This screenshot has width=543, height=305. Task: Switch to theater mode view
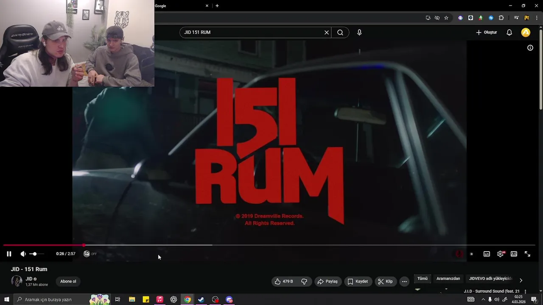(514, 254)
